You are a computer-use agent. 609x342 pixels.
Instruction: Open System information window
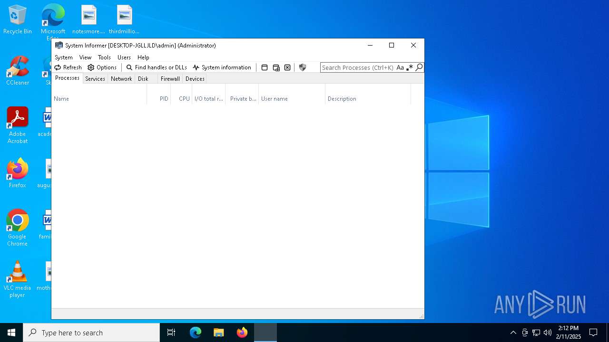click(x=222, y=67)
